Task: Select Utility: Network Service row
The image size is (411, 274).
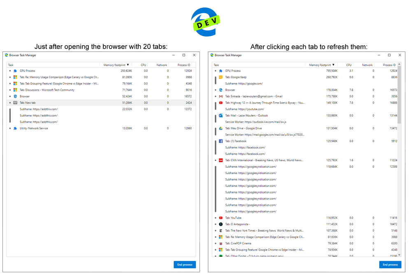Action: pos(101,128)
